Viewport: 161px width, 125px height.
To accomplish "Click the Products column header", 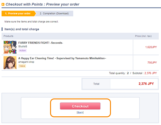I will (x=8, y=36).
